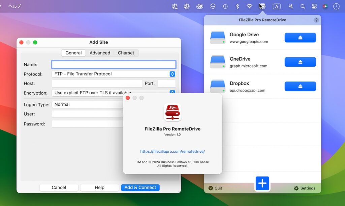Click the FileZilla RemoteDrive menu bar icon

click(262, 6)
